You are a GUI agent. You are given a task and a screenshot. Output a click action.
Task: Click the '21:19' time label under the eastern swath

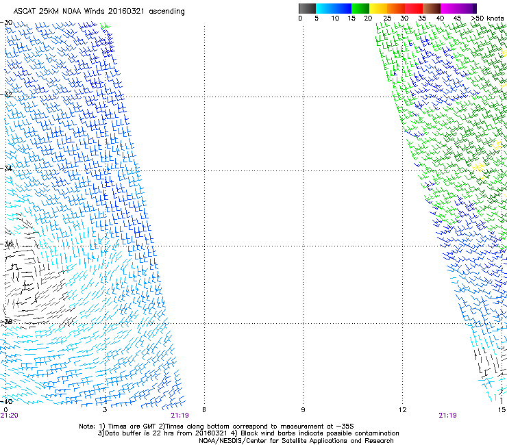[447, 416]
